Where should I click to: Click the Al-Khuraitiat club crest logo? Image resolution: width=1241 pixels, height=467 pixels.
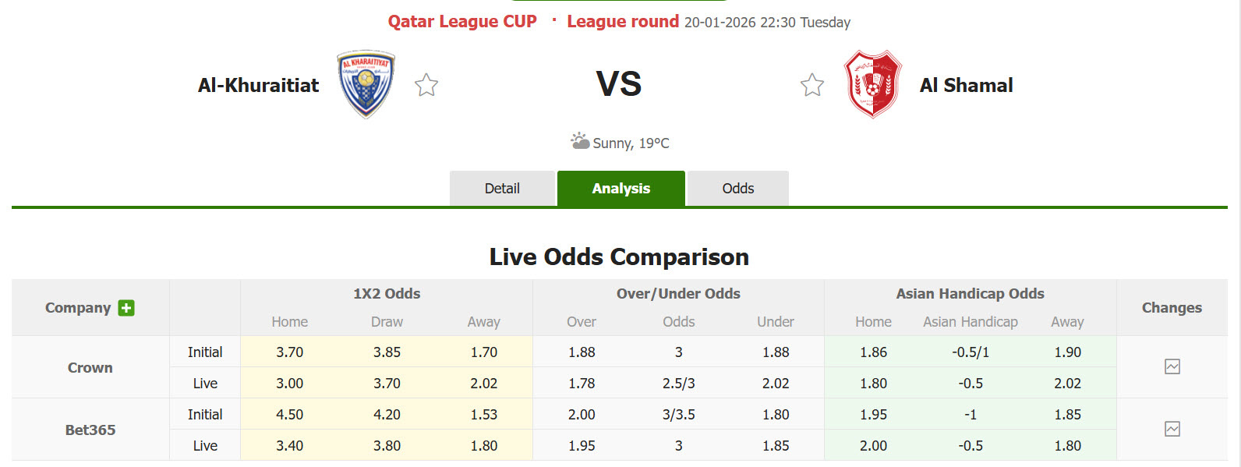[x=365, y=84]
